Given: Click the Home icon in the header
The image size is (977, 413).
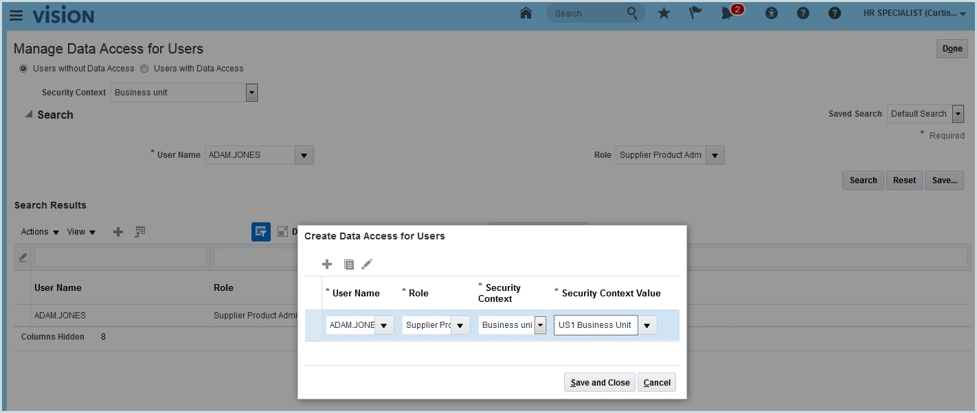Looking at the screenshot, I should coord(526,13).
